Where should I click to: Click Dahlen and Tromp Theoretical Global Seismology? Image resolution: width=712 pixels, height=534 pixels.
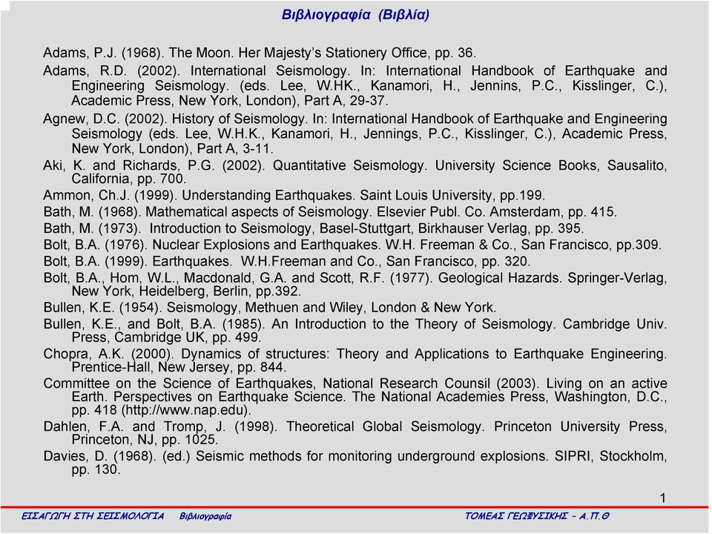(355, 433)
